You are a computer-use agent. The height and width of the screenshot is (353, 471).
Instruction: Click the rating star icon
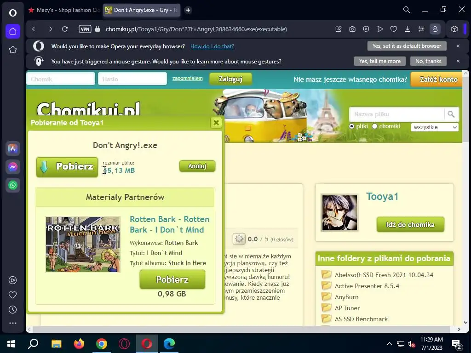pyautogui.click(x=239, y=239)
